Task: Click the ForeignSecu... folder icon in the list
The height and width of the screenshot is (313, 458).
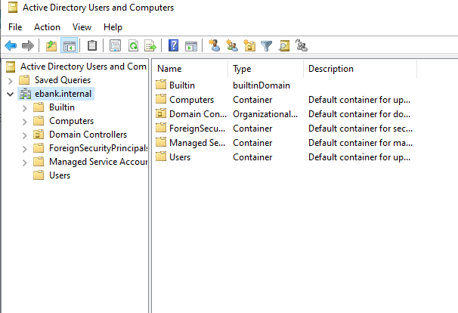Action: (x=161, y=128)
